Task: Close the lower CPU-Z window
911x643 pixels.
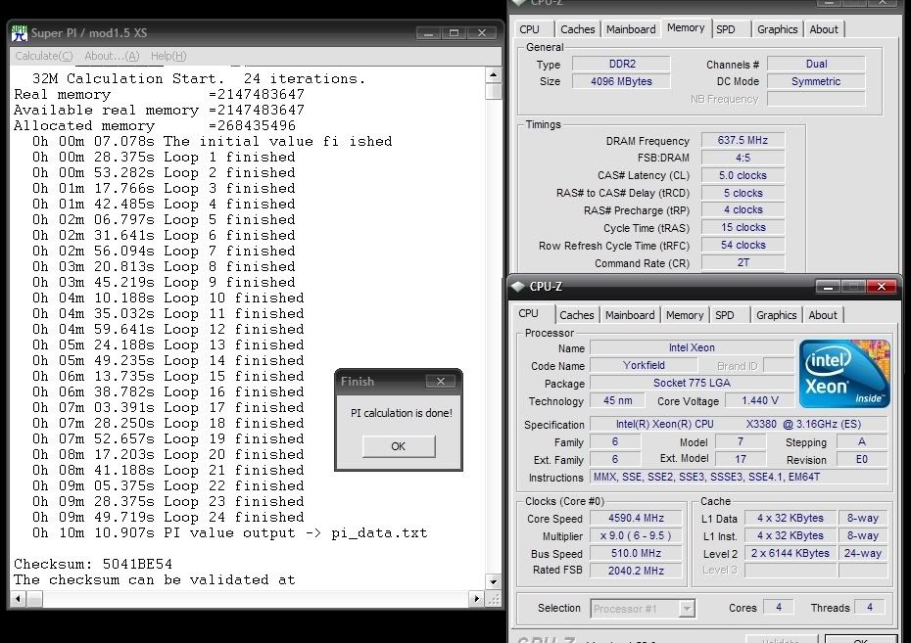Action: point(881,286)
